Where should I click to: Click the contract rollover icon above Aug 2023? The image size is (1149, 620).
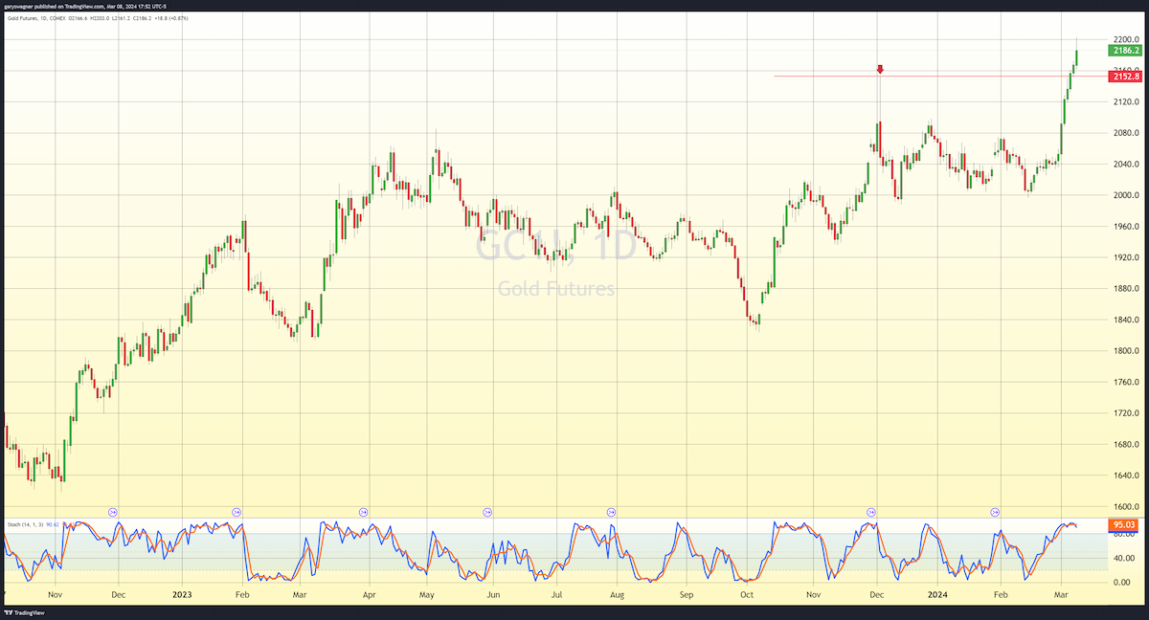pyautogui.click(x=611, y=512)
